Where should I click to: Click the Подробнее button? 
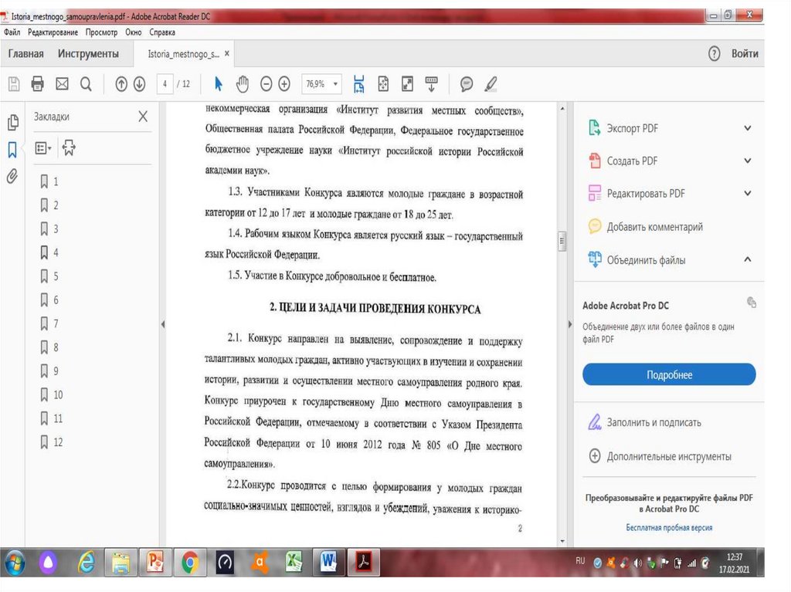(x=669, y=375)
